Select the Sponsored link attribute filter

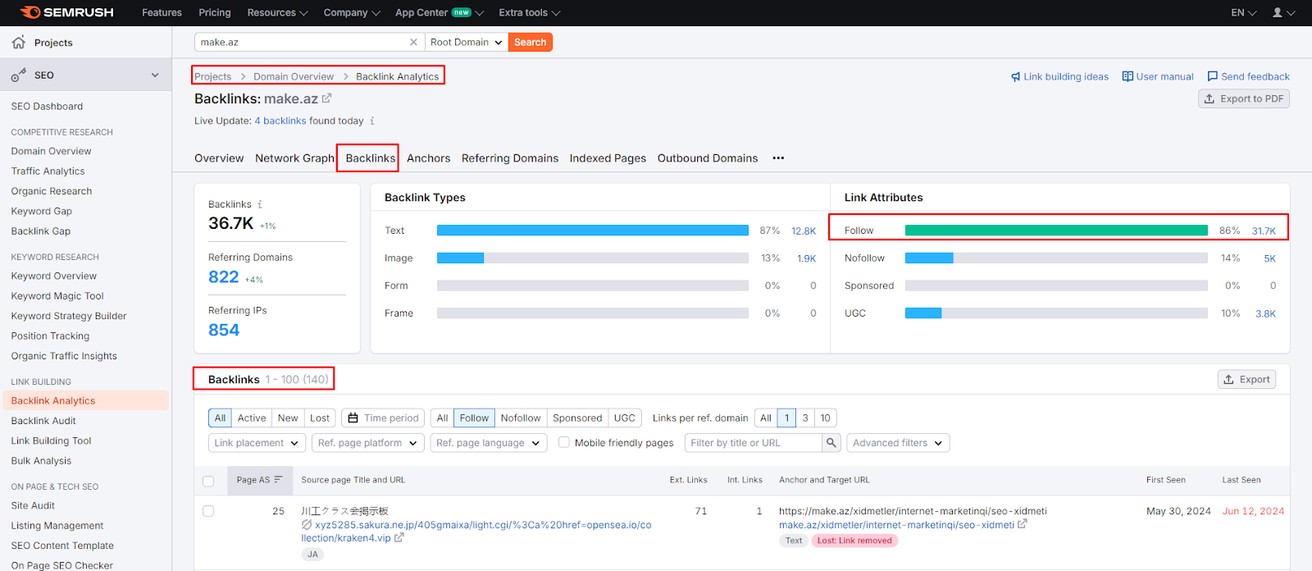pos(577,418)
